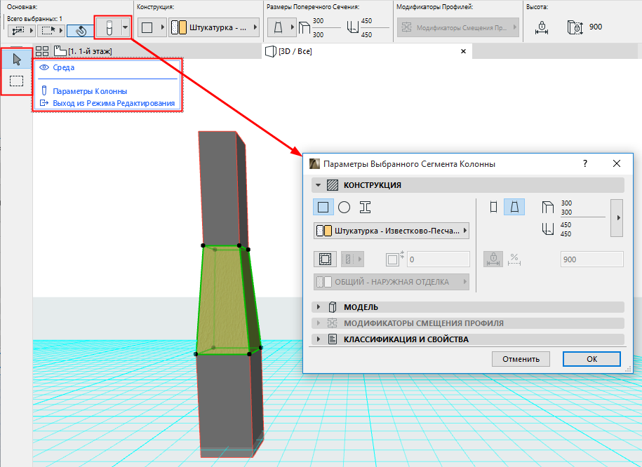
Task: Select uniform straight segment option in dialog
Action: pos(493,207)
